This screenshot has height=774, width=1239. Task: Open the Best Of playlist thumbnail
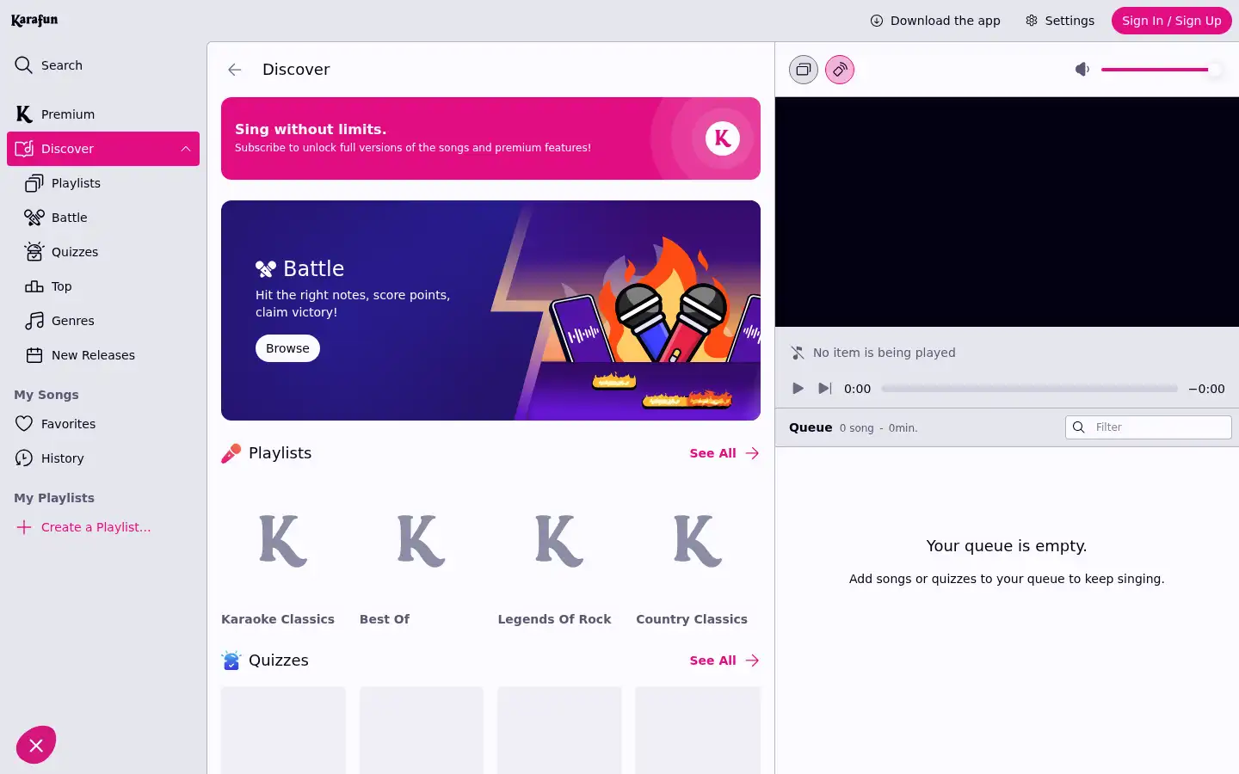click(x=422, y=540)
